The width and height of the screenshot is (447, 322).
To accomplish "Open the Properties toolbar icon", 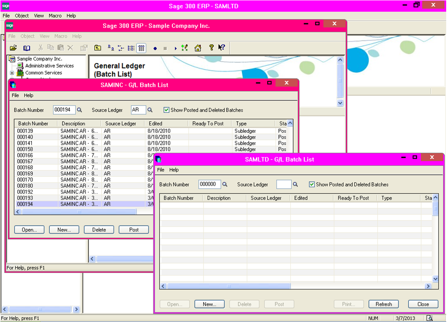I will (x=84, y=48).
